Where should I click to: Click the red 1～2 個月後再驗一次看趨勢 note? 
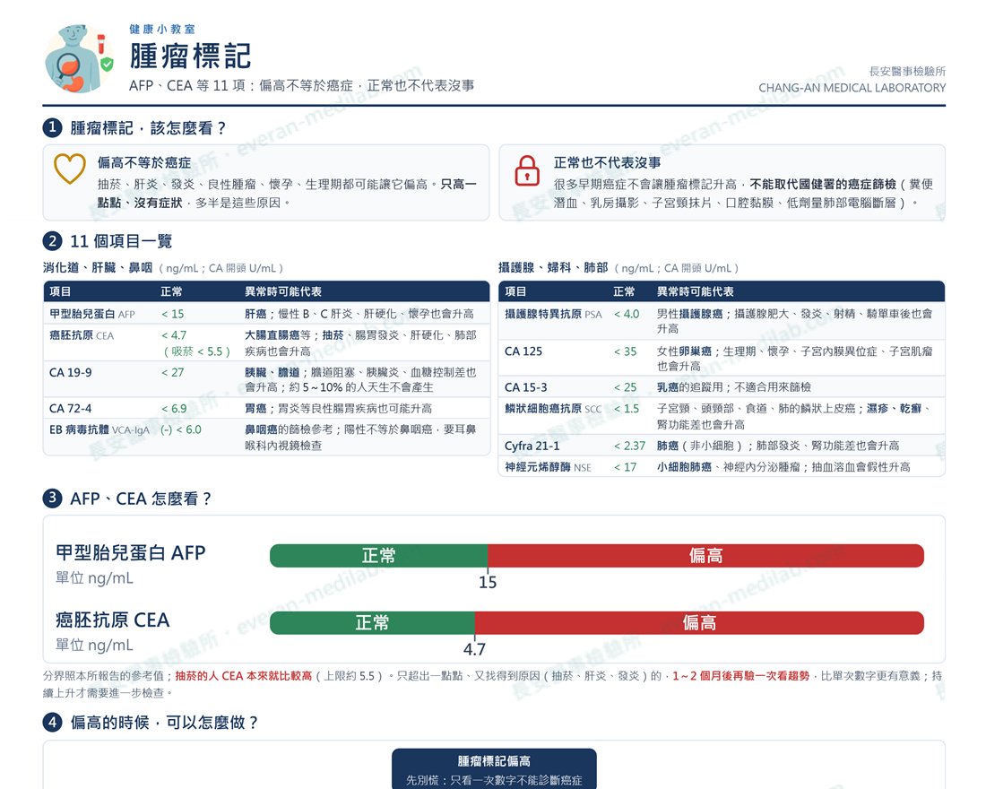click(x=740, y=676)
